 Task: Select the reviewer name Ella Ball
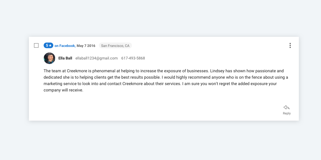coord(65,58)
